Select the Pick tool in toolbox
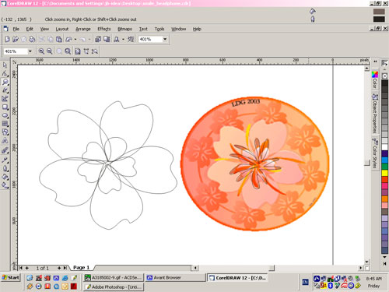Viewport: 389px width, 292px height. click(5, 65)
